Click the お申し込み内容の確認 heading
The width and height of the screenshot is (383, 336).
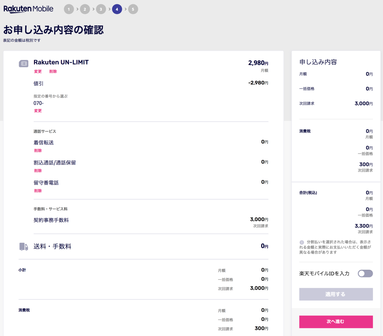(53, 30)
